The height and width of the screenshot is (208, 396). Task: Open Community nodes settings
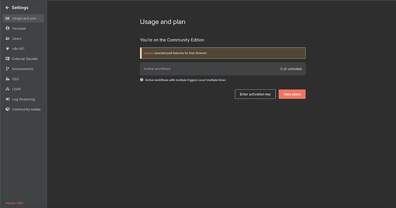[23, 109]
